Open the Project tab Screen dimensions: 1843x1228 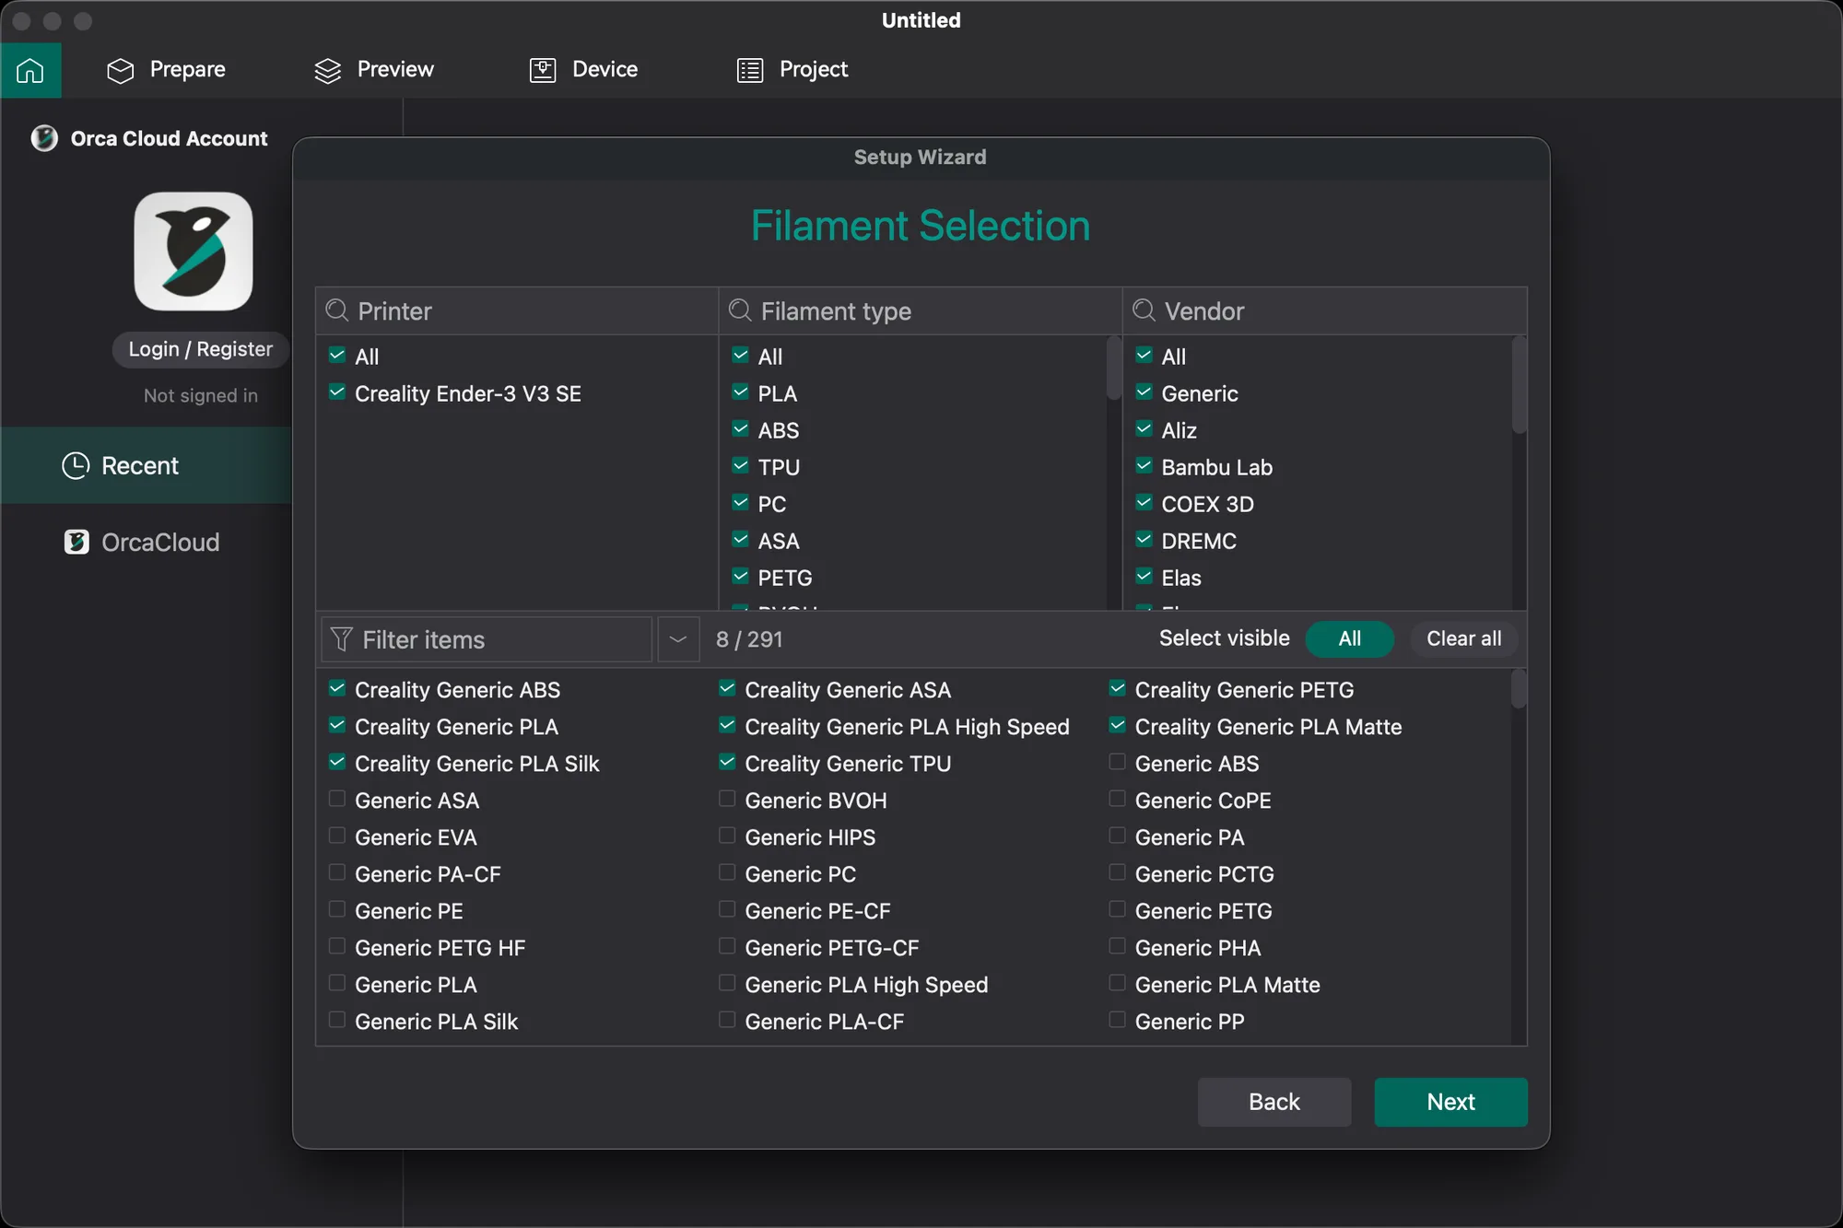click(792, 70)
